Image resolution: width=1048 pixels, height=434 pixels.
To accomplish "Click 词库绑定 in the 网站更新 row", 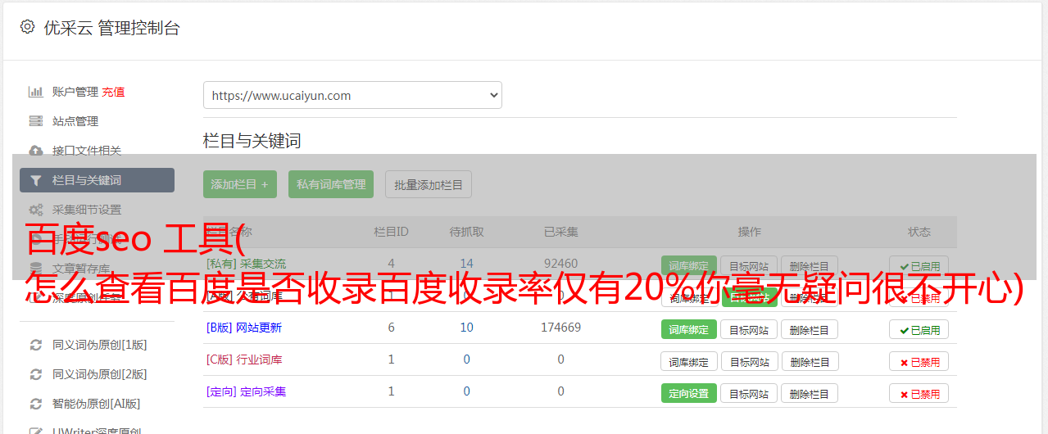I will coord(688,329).
